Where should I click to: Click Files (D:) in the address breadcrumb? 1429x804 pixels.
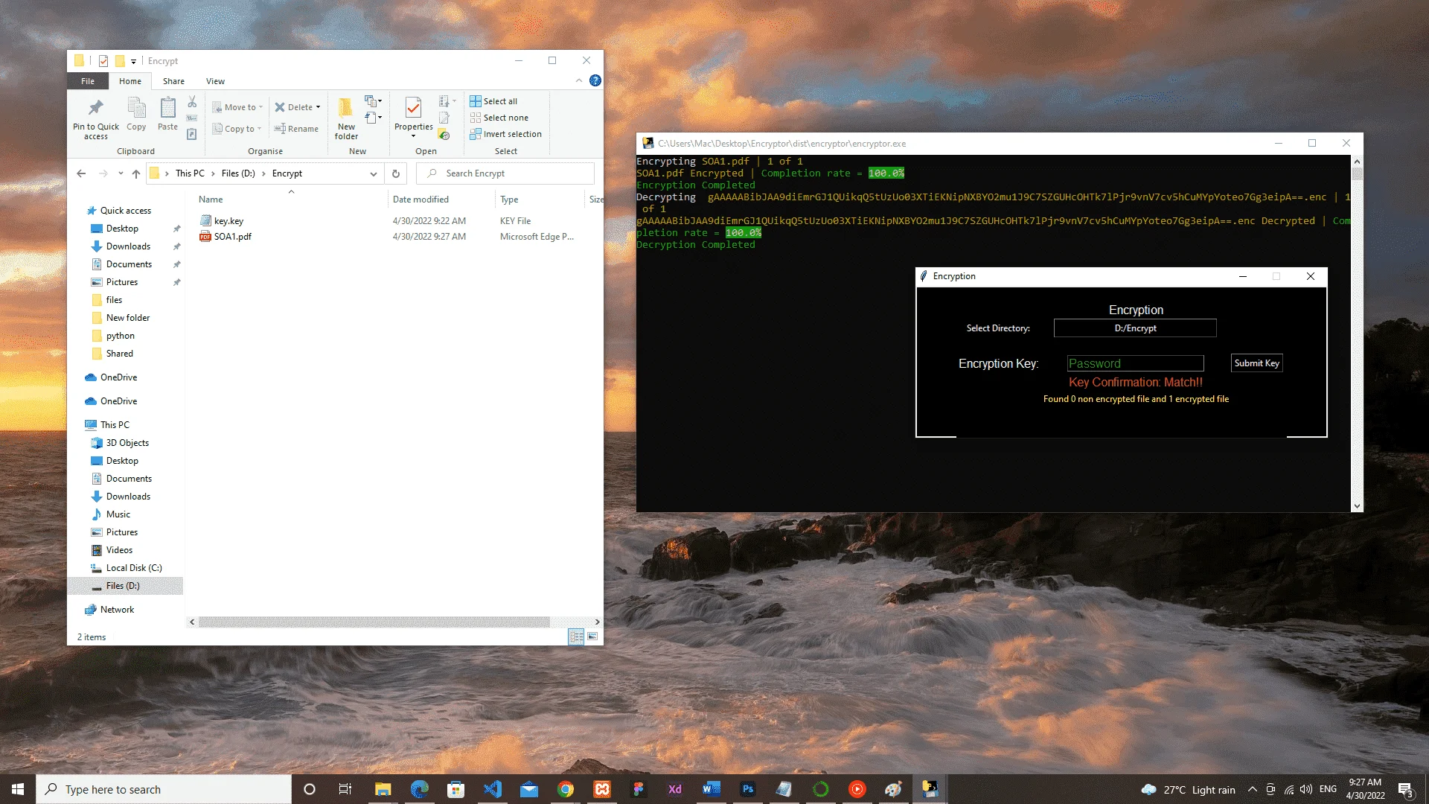click(x=238, y=173)
